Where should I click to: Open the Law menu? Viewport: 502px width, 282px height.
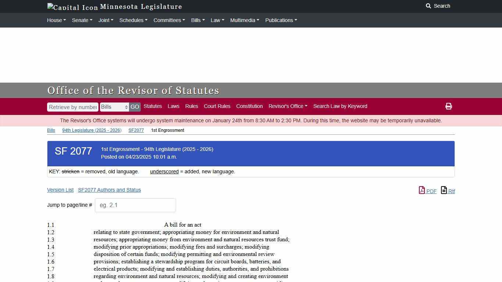coord(217,20)
